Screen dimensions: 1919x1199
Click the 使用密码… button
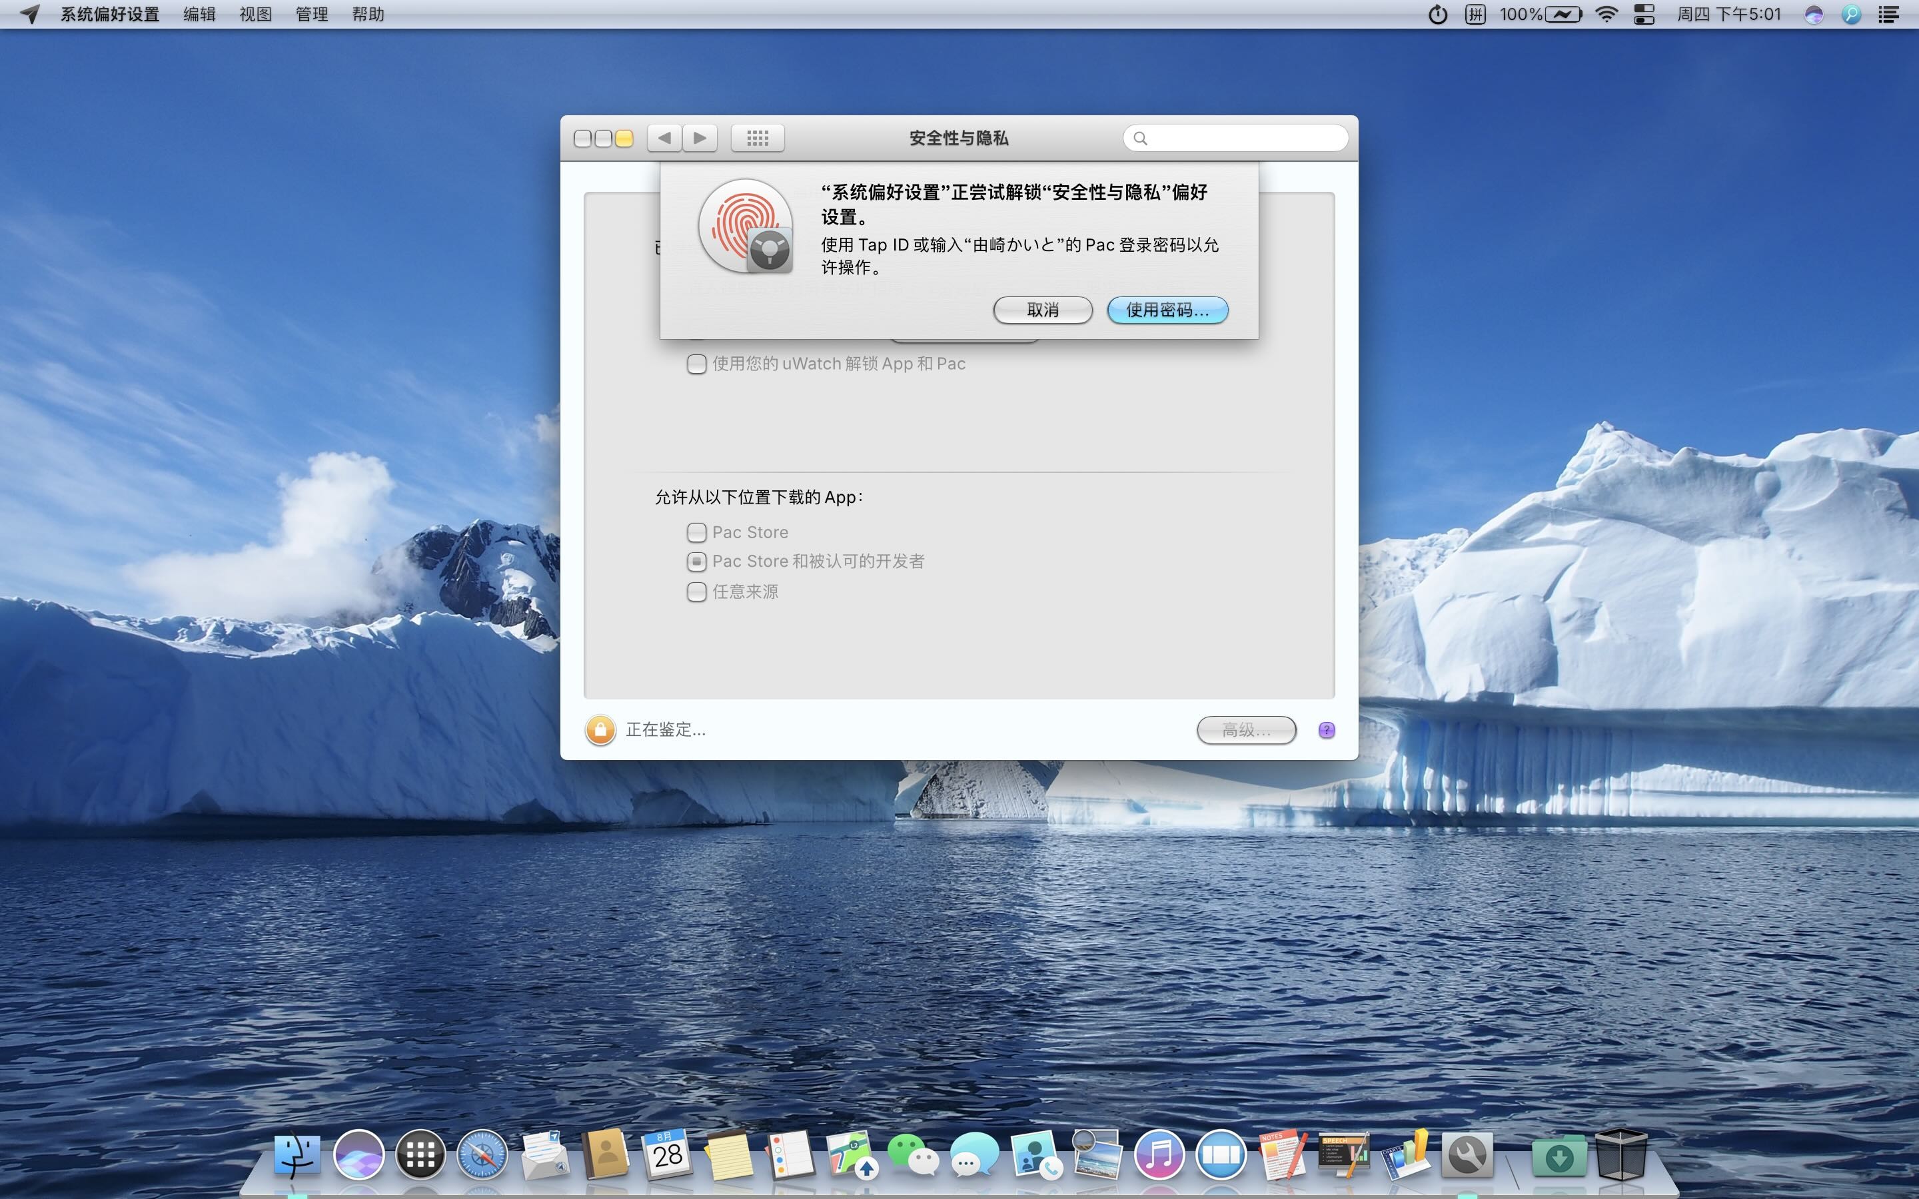pyautogui.click(x=1167, y=310)
